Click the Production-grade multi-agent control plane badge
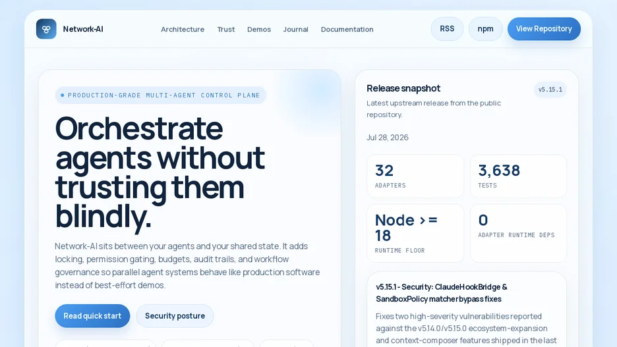Image resolution: width=617 pixels, height=347 pixels. click(x=161, y=95)
